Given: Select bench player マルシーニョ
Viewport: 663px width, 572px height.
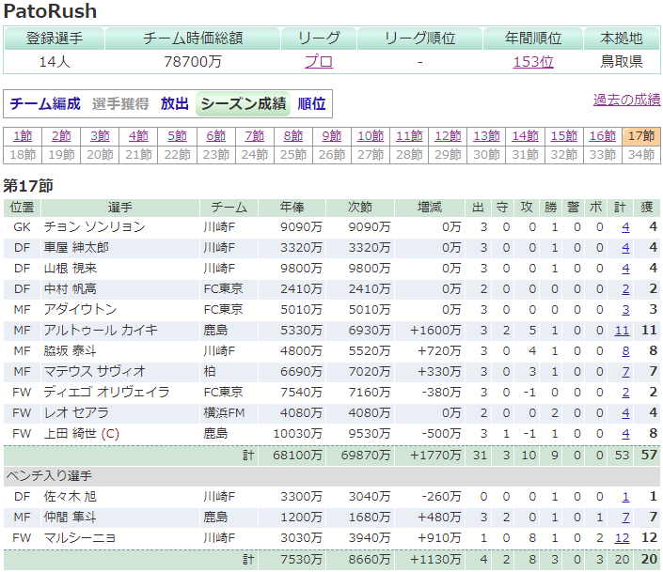Looking at the screenshot, I should pyautogui.click(x=80, y=538).
